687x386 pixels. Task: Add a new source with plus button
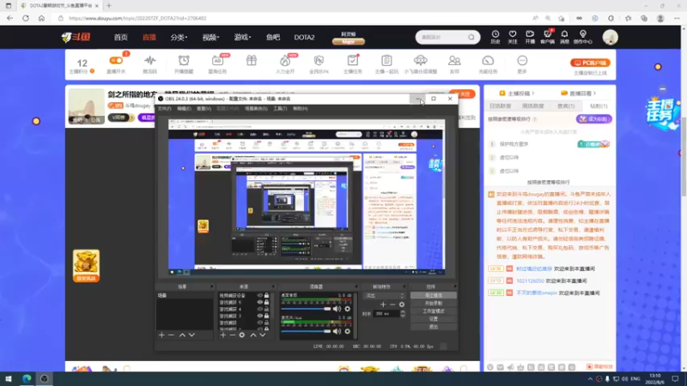coord(223,335)
